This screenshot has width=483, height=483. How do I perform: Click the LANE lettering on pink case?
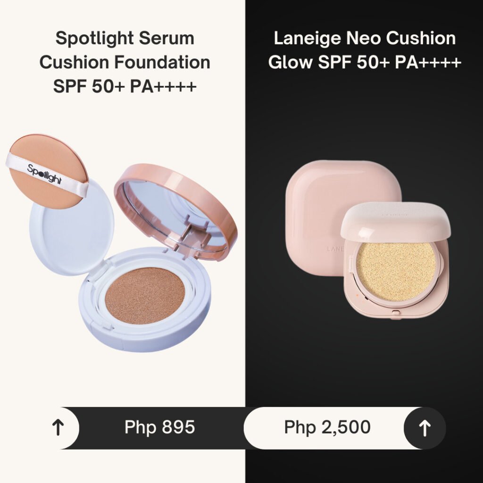tap(335, 249)
